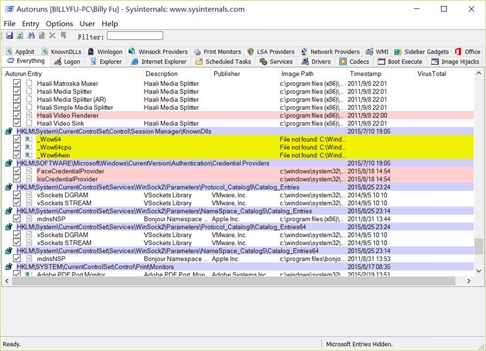486x351 pixels.
Task: Sort by Publisher column header
Action: (245, 74)
